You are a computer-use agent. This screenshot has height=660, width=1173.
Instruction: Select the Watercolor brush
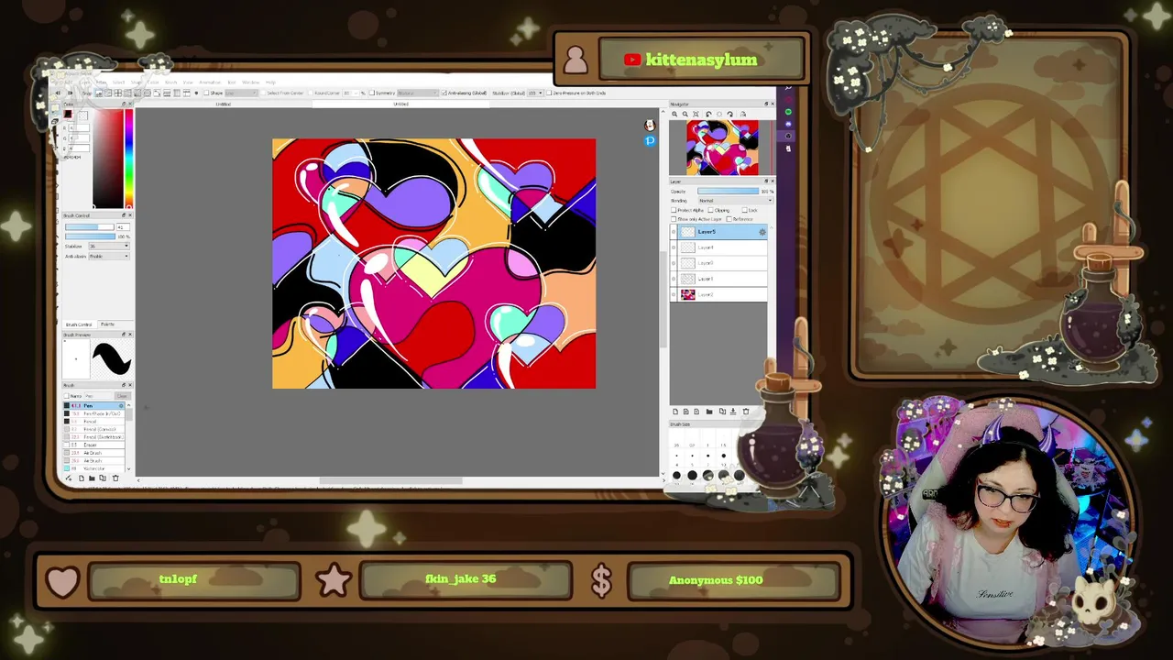(93, 468)
